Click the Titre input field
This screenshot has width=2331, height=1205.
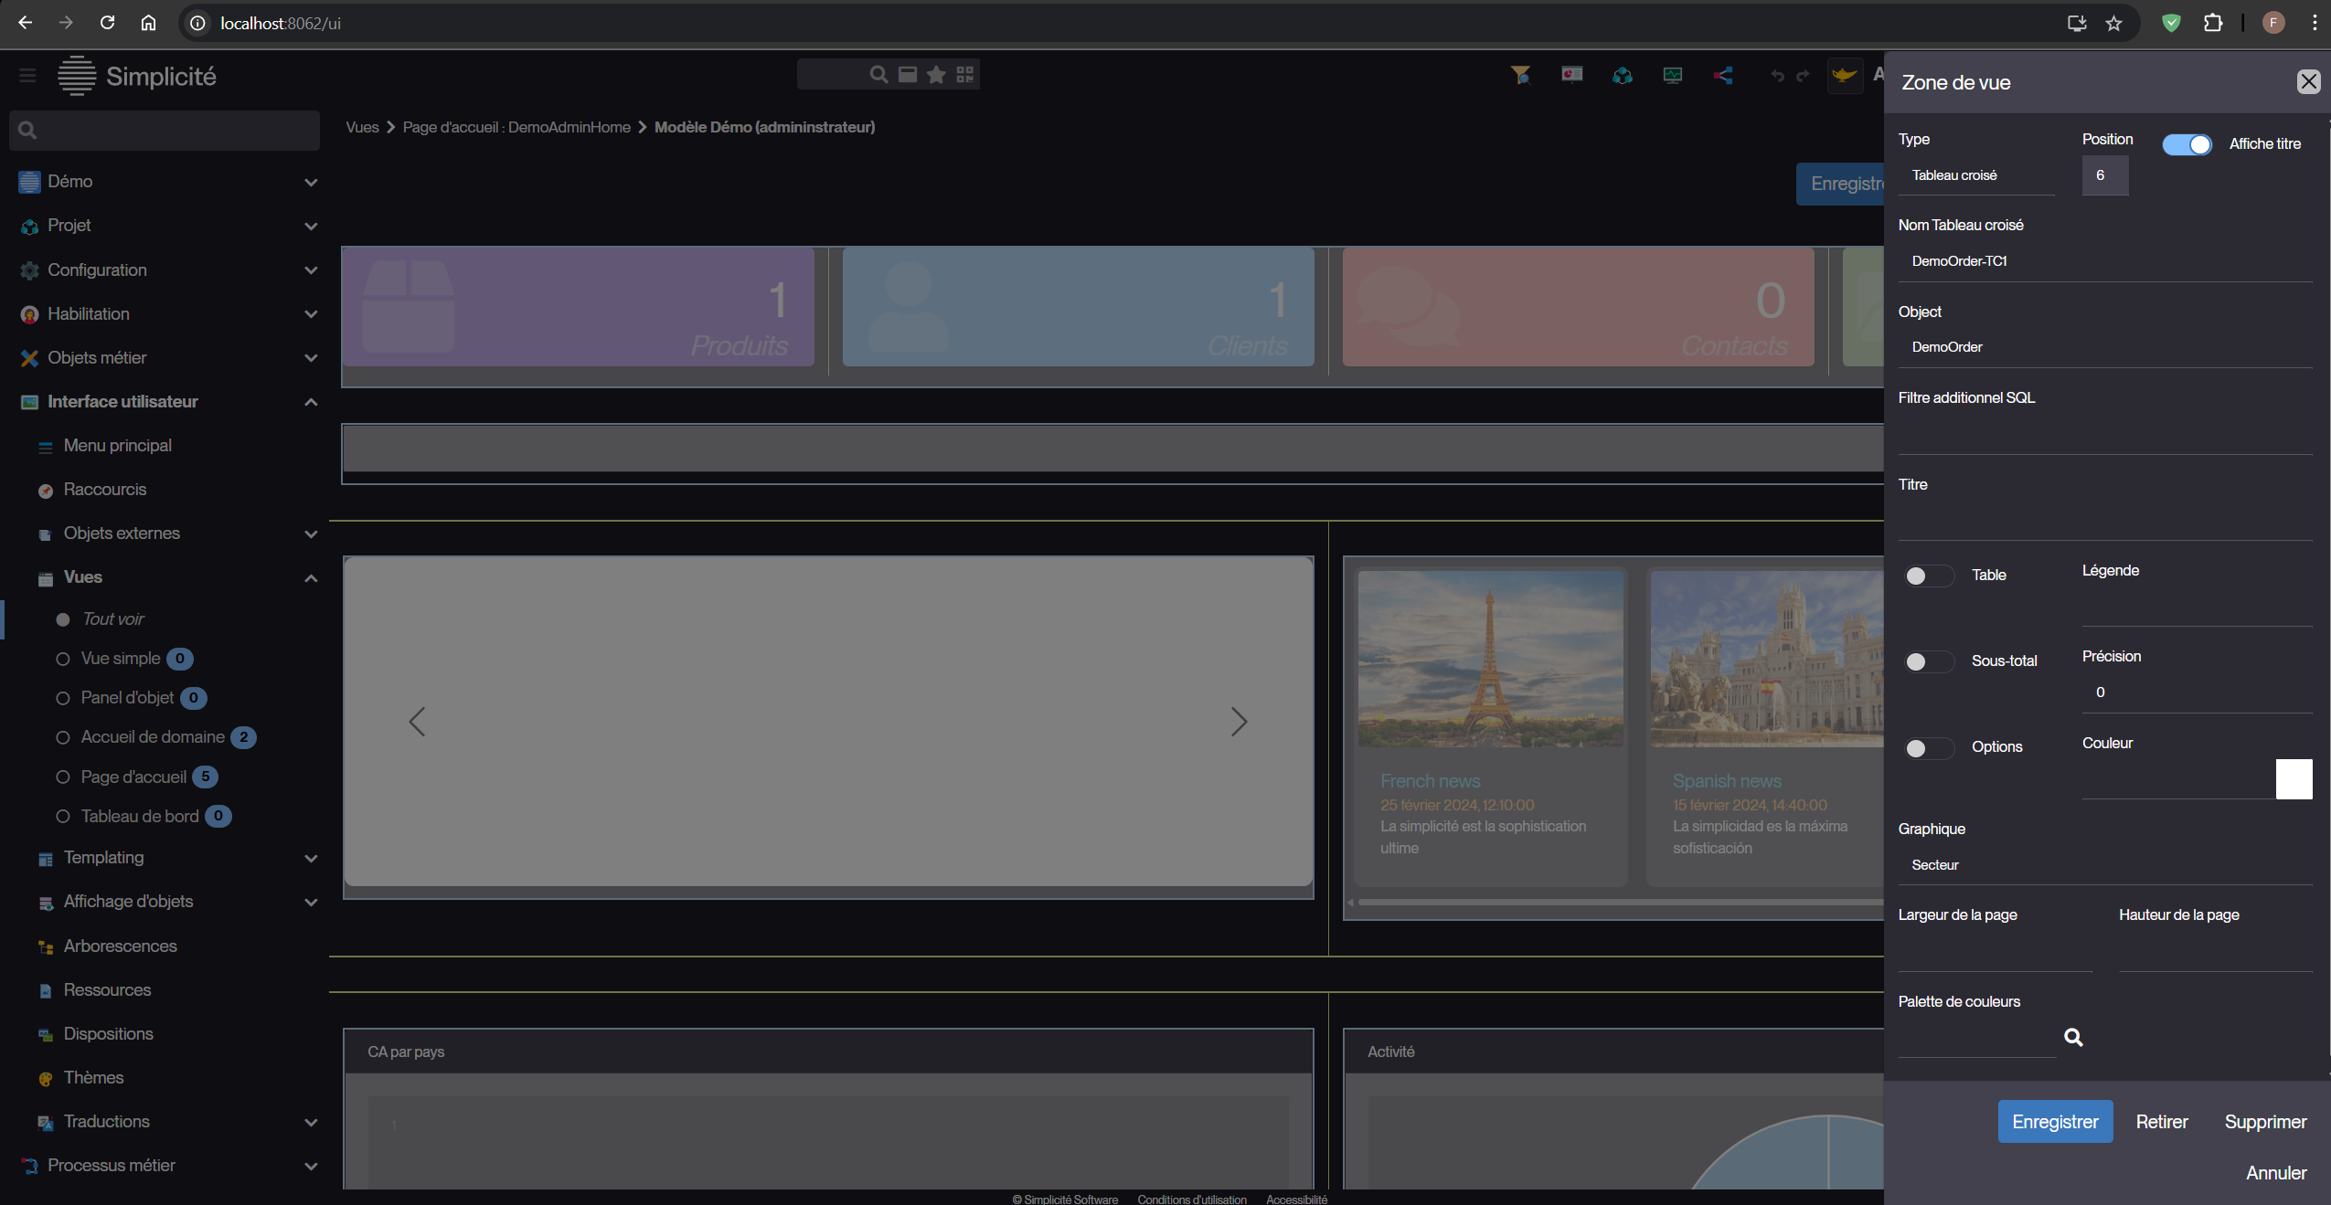tap(2104, 521)
